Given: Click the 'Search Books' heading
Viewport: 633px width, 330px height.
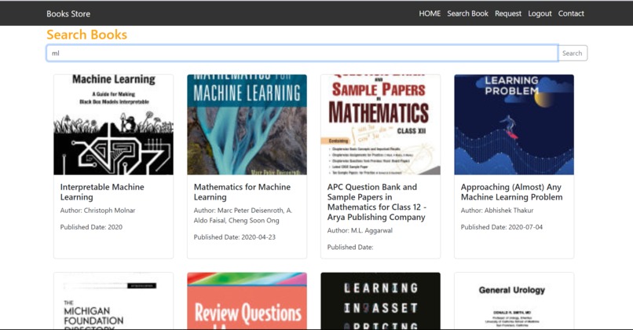Looking at the screenshot, I should click(87, 35).
